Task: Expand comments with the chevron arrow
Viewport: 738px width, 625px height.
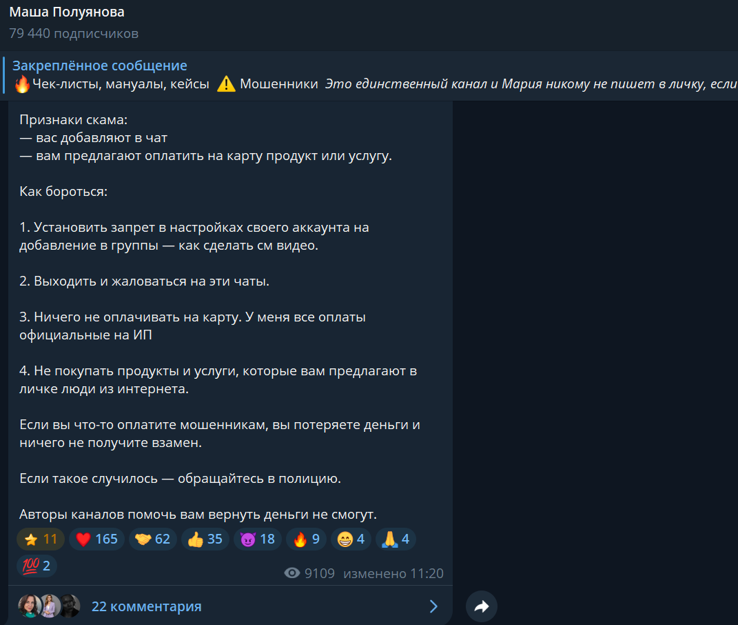Action: (x=433, y=606)
